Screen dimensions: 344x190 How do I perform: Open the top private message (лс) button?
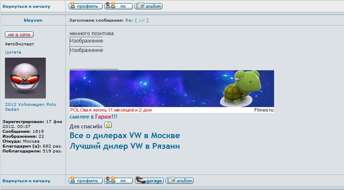119,6
